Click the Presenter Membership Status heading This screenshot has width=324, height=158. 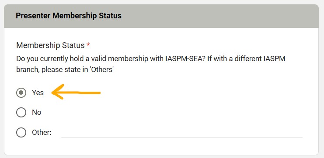69,16
